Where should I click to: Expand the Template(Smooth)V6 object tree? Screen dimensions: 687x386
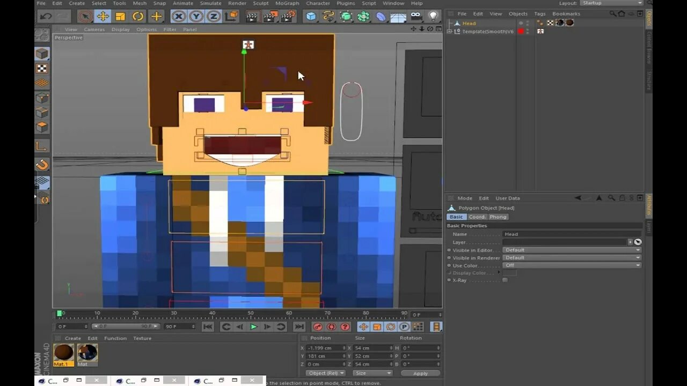tap(450, 32)
